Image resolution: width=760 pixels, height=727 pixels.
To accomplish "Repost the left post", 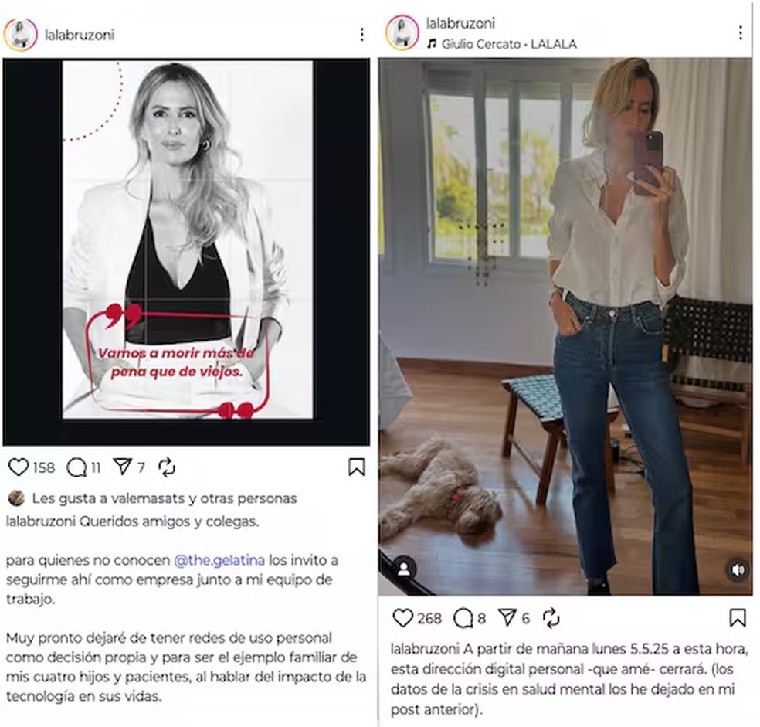I will tap(167, 467).
